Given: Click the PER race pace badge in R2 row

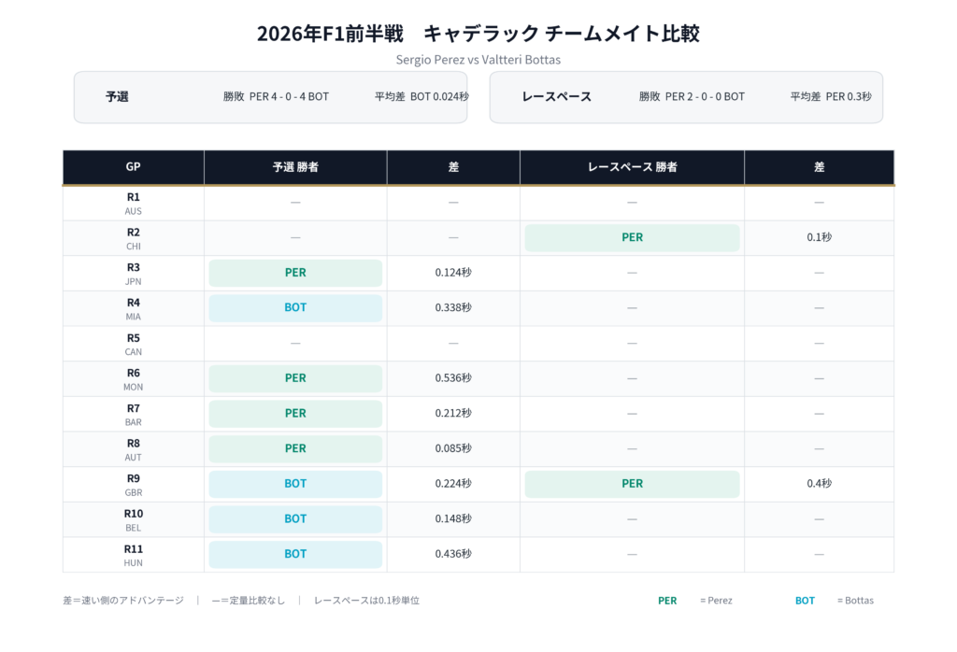Looking at the screenshot, I should coord(633,238).
